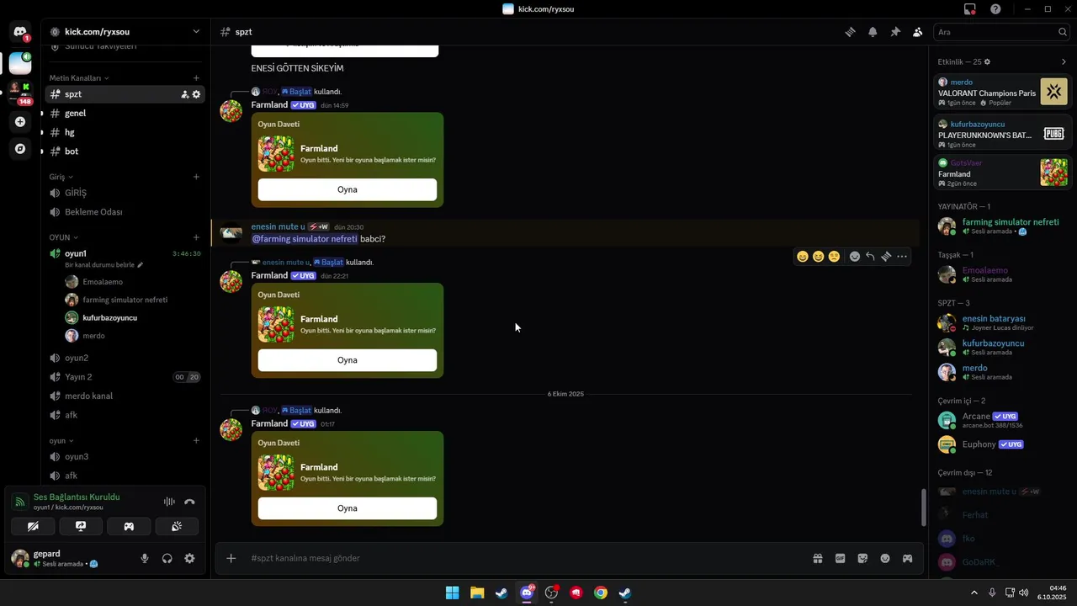The width and height of the screenshot is (1077, 606).
Task: Open User Settings gear icon
Action: (x=189, y=558)
